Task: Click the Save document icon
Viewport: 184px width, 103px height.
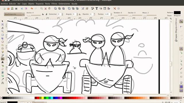Action: [12, 8]
